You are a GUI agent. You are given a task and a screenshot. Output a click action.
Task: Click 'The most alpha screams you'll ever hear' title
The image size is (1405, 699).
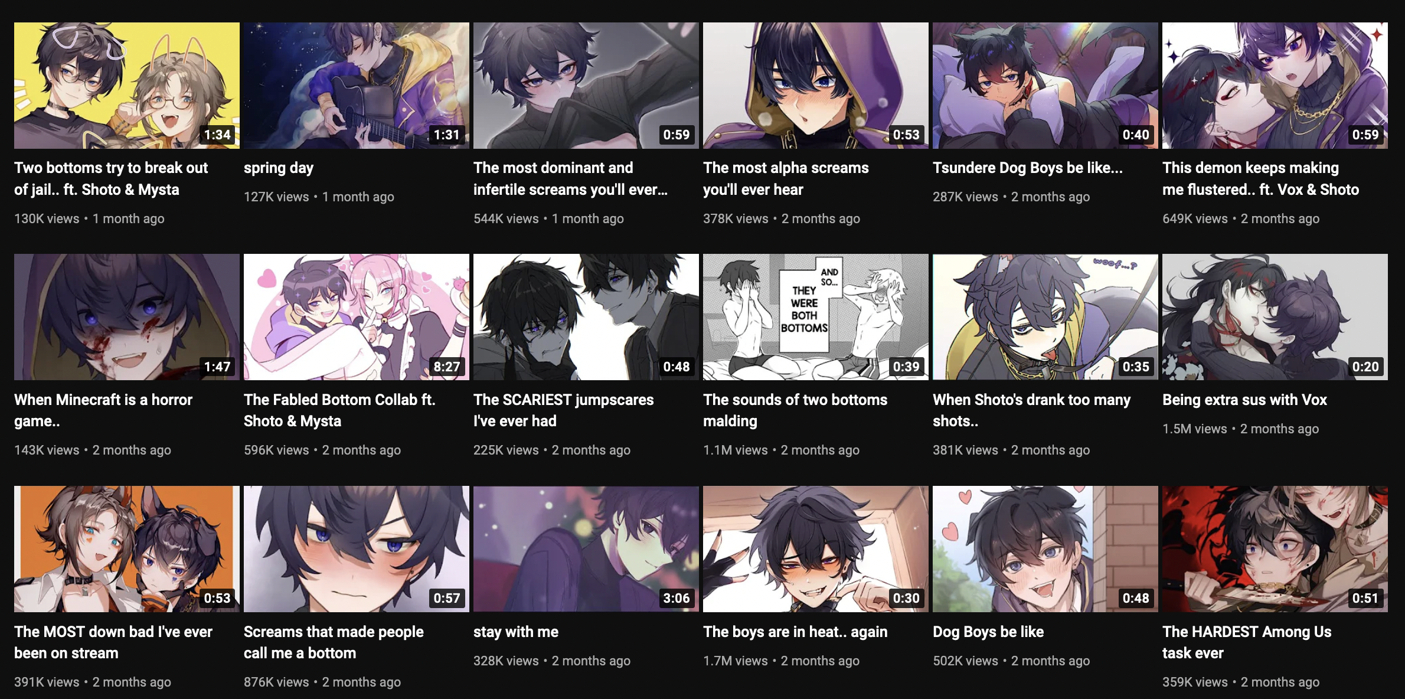786,178
